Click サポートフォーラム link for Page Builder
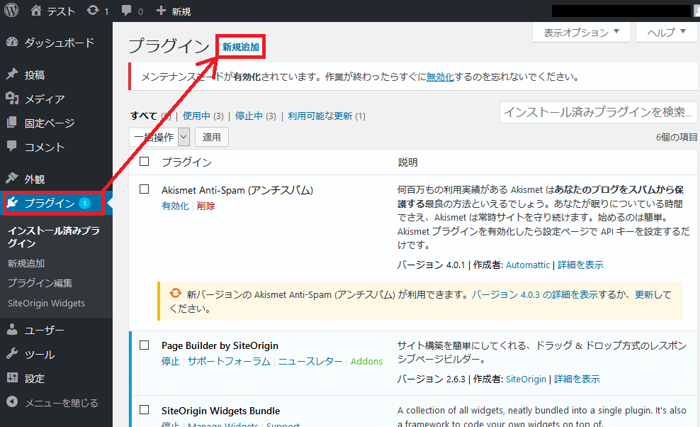The image size is (700, 427). click(x=229, y=361)
